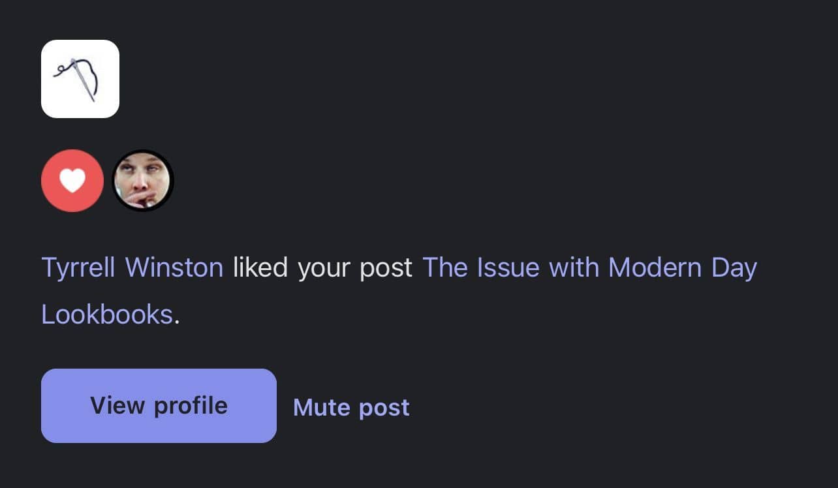Click the like reaction badge icon
This screenshot has height=488, width=838.
coord(72,181)
